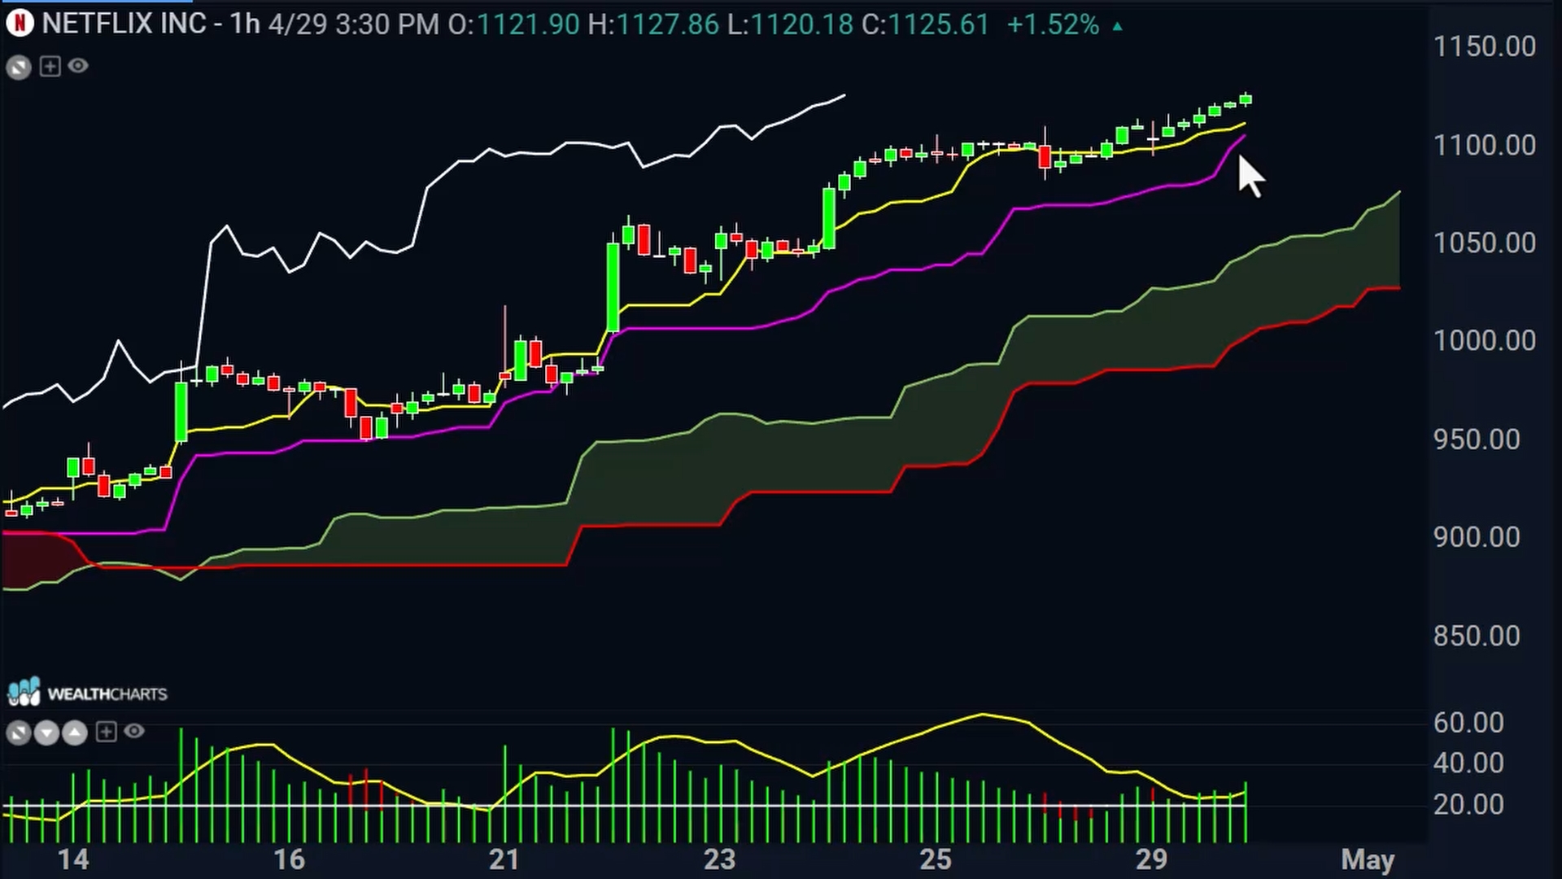
Task: Add indicator to lower volume pane
Action: (x=107, y=732)
